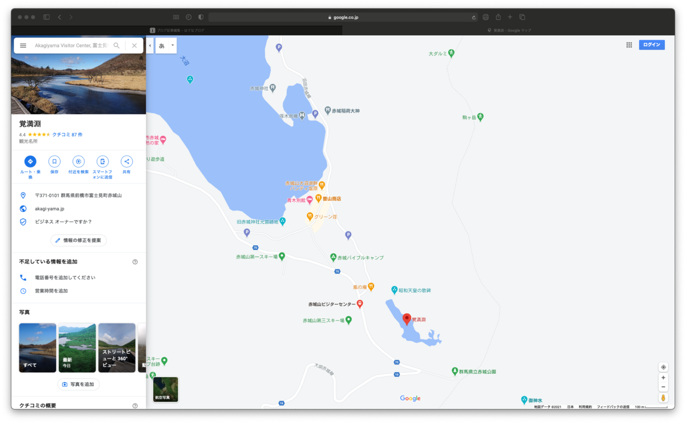Click the address row 〒371-0101 群馬県前橋市
The width and height of the screenshot is (686, 423).
click(78, 195)
